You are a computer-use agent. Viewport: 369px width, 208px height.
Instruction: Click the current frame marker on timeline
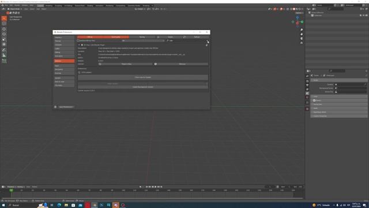pyautogui.click(x=11, y=190)
